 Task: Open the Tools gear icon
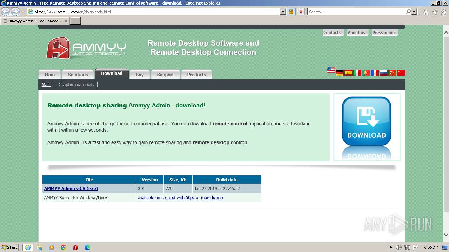point(443,12)
